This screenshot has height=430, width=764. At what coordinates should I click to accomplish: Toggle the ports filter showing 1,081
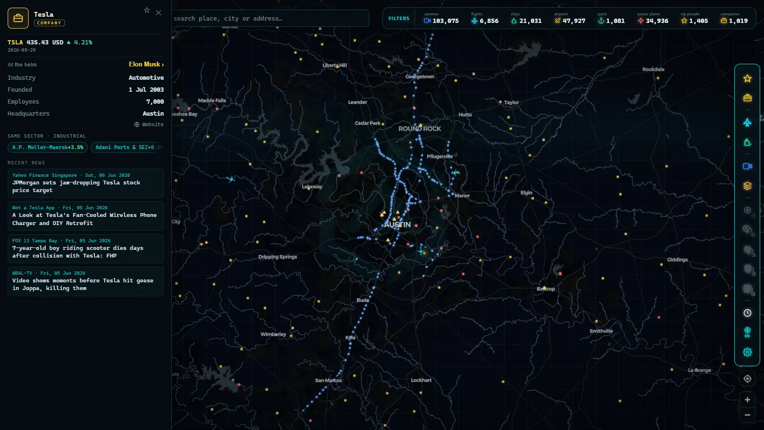(x=611, y=19)
